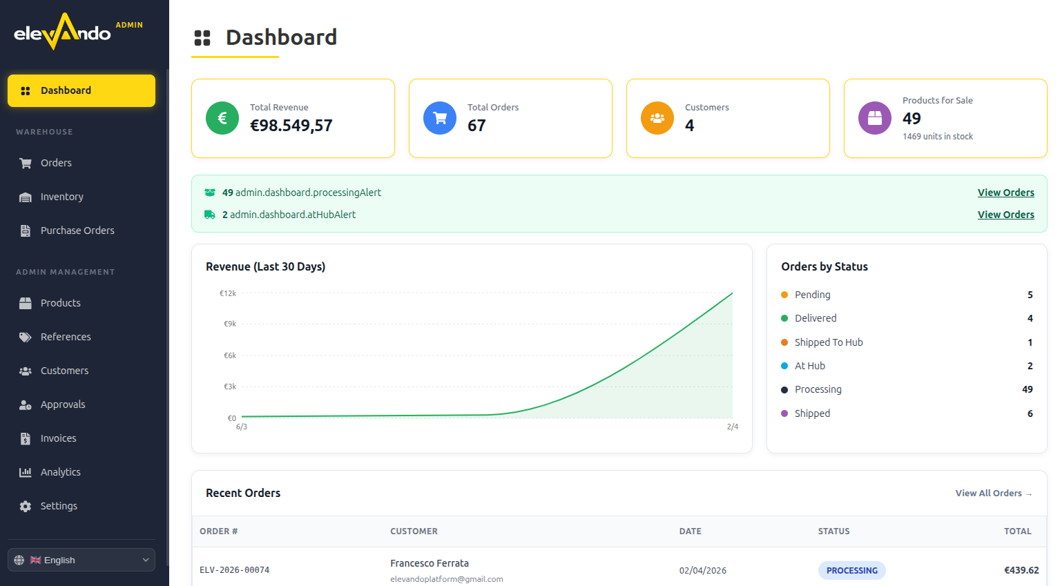
Task: Open the Settings menu item
Action: (x=81, y=506)
